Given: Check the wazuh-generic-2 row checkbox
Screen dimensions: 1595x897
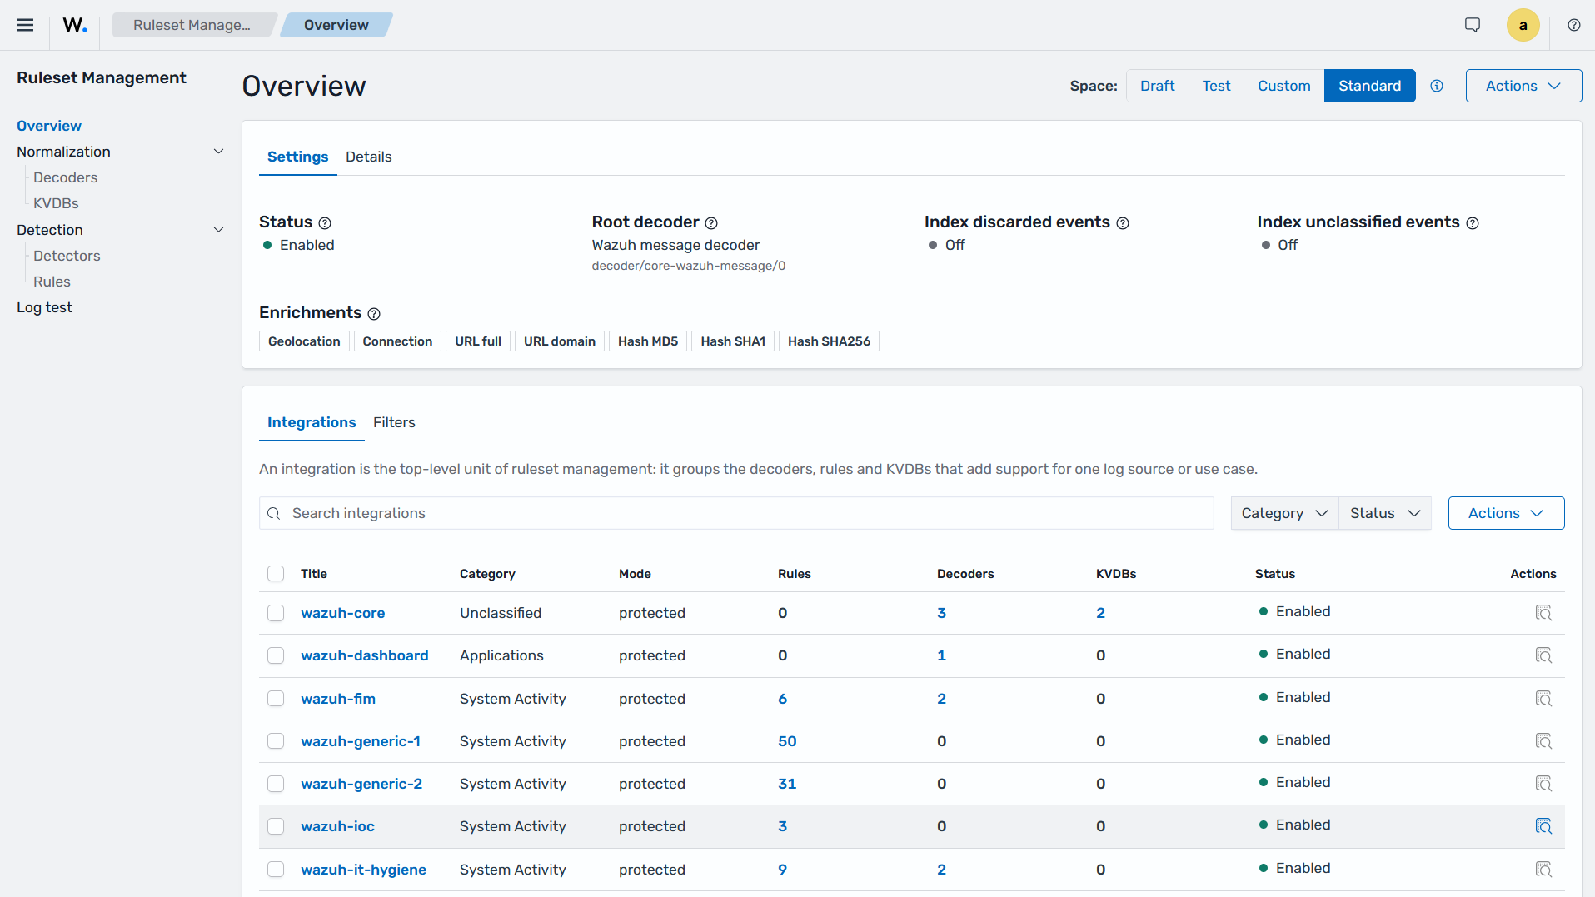Looking at the screenshot, I should click(x=276, y=784).
